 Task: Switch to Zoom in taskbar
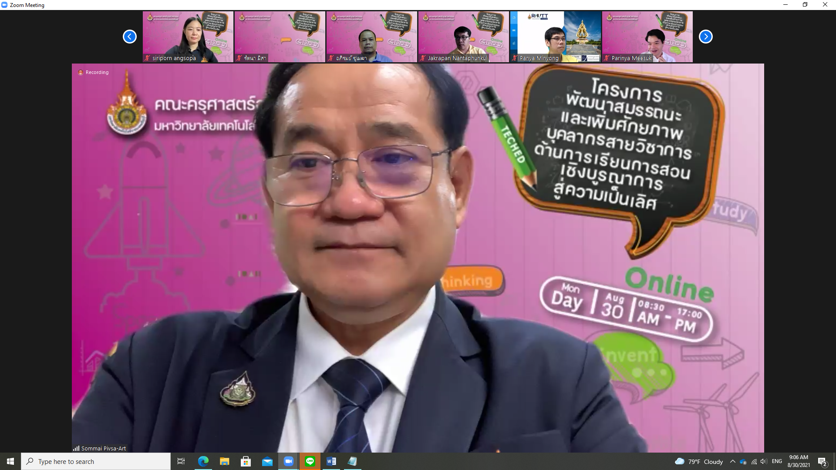(x=288, y=461)
